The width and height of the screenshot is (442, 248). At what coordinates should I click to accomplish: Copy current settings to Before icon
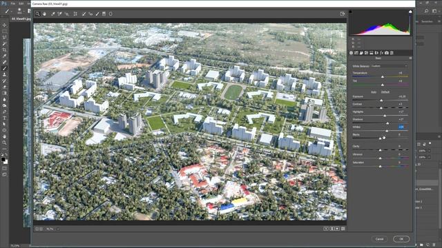click(337, 229)
